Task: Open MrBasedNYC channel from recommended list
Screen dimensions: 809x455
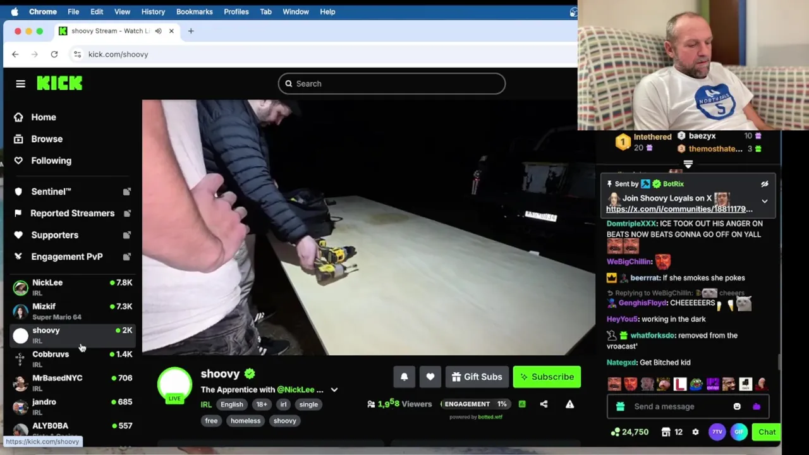Action: tap(72, 383)
